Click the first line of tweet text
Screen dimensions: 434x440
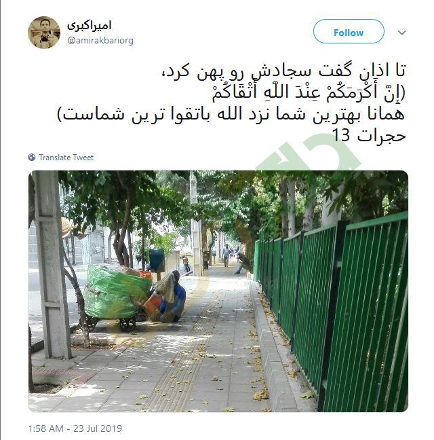pos(283,71)
